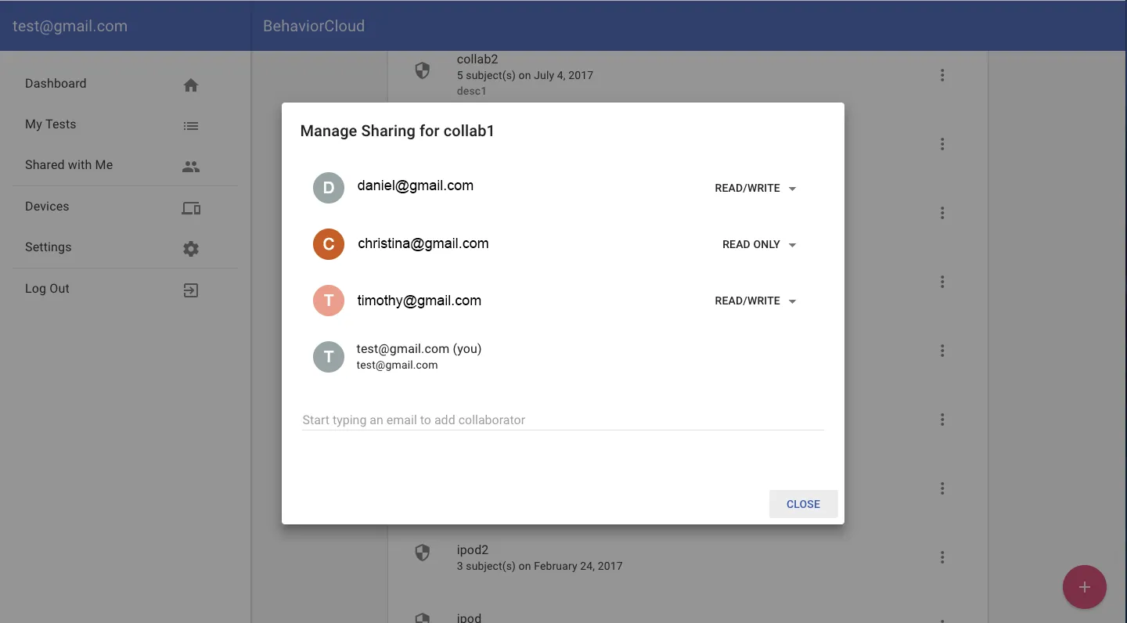
Task: Choose Log Out in sidebar
Action: [125, 289]
